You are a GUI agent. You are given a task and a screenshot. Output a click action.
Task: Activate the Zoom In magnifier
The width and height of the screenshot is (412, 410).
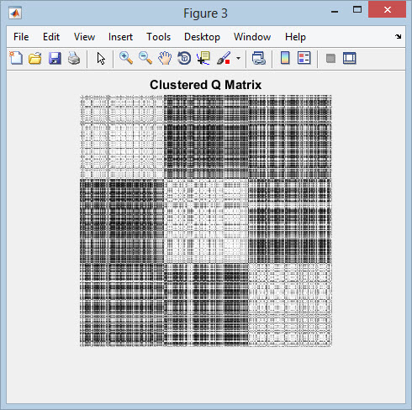[x=126, y=58]
